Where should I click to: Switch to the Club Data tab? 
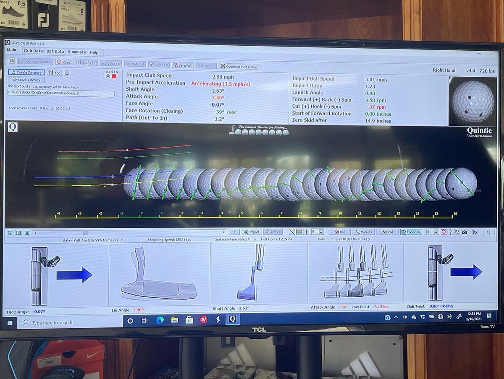pyautogui.click(x=33, y=51)
